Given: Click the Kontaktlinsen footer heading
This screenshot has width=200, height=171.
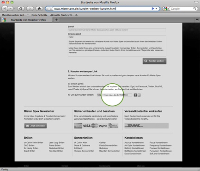Looking at the screenshot, I should tap(133, 138).
